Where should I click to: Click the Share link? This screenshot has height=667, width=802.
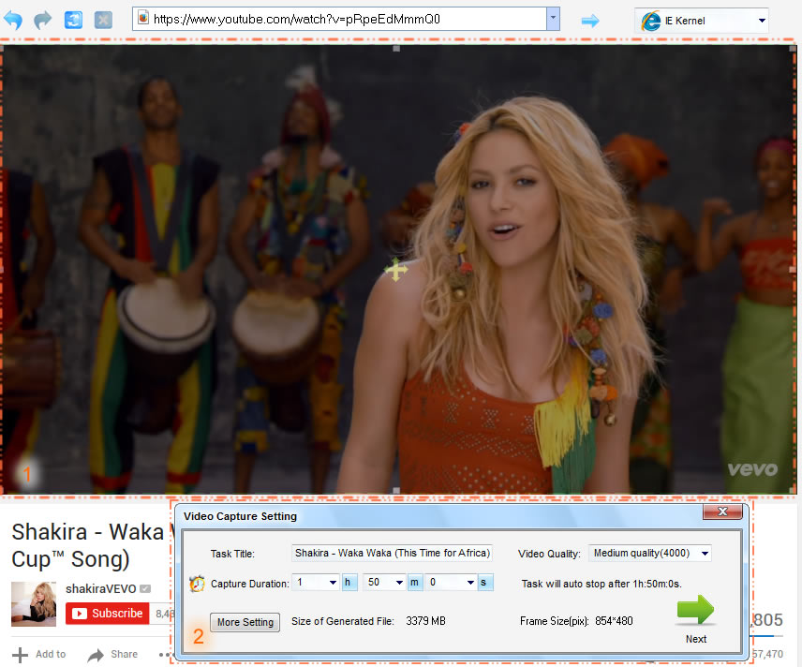125,654
